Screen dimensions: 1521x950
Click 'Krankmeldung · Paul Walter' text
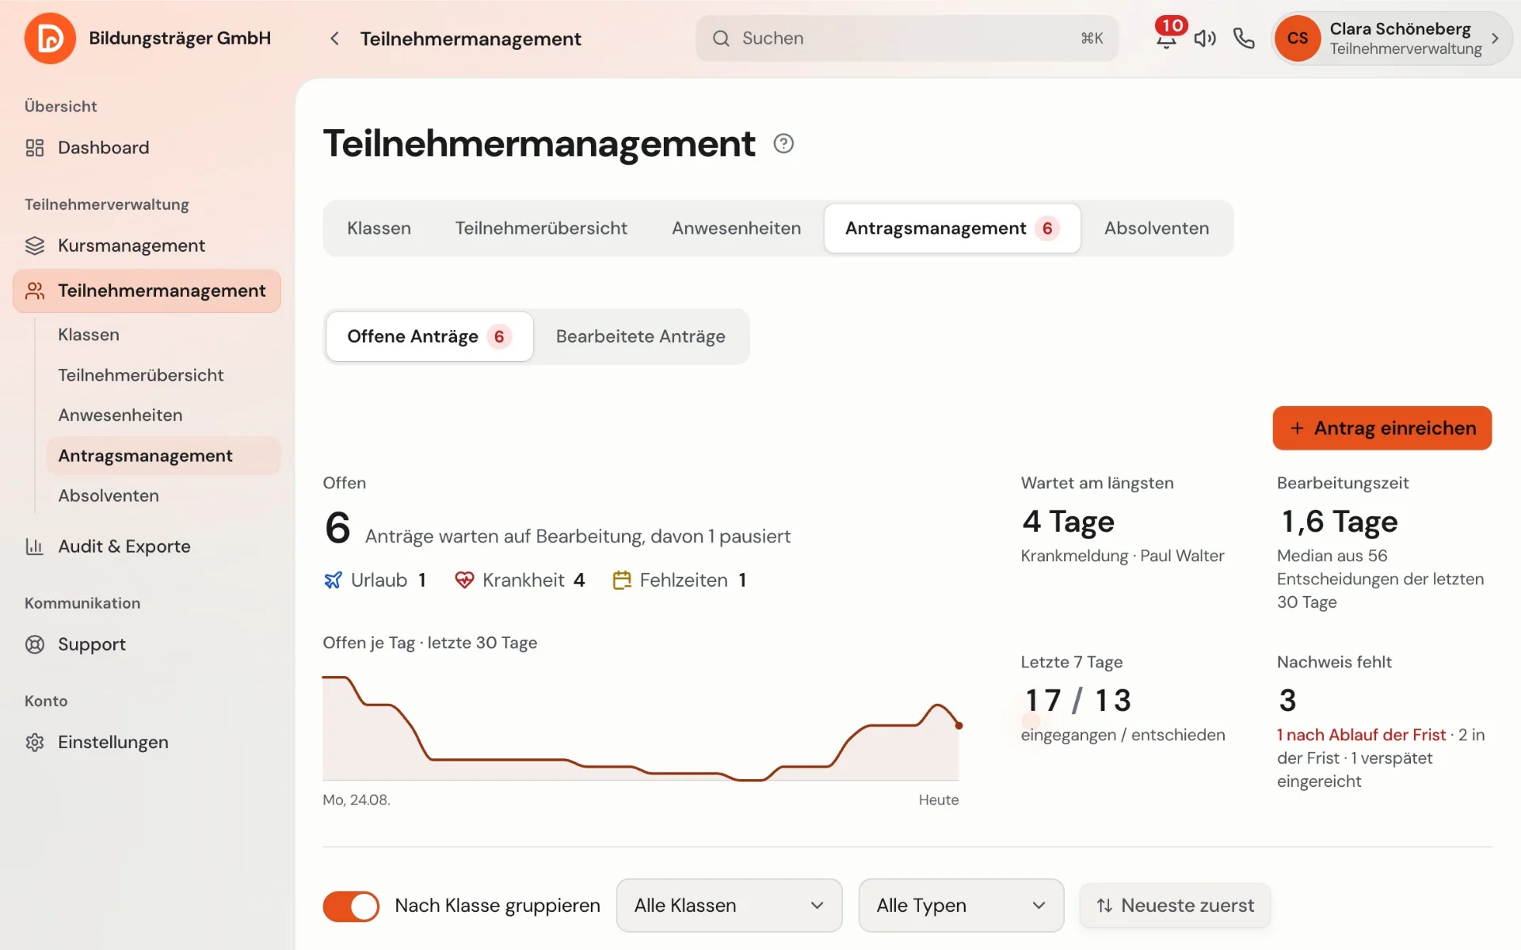tap(1122, 556)
